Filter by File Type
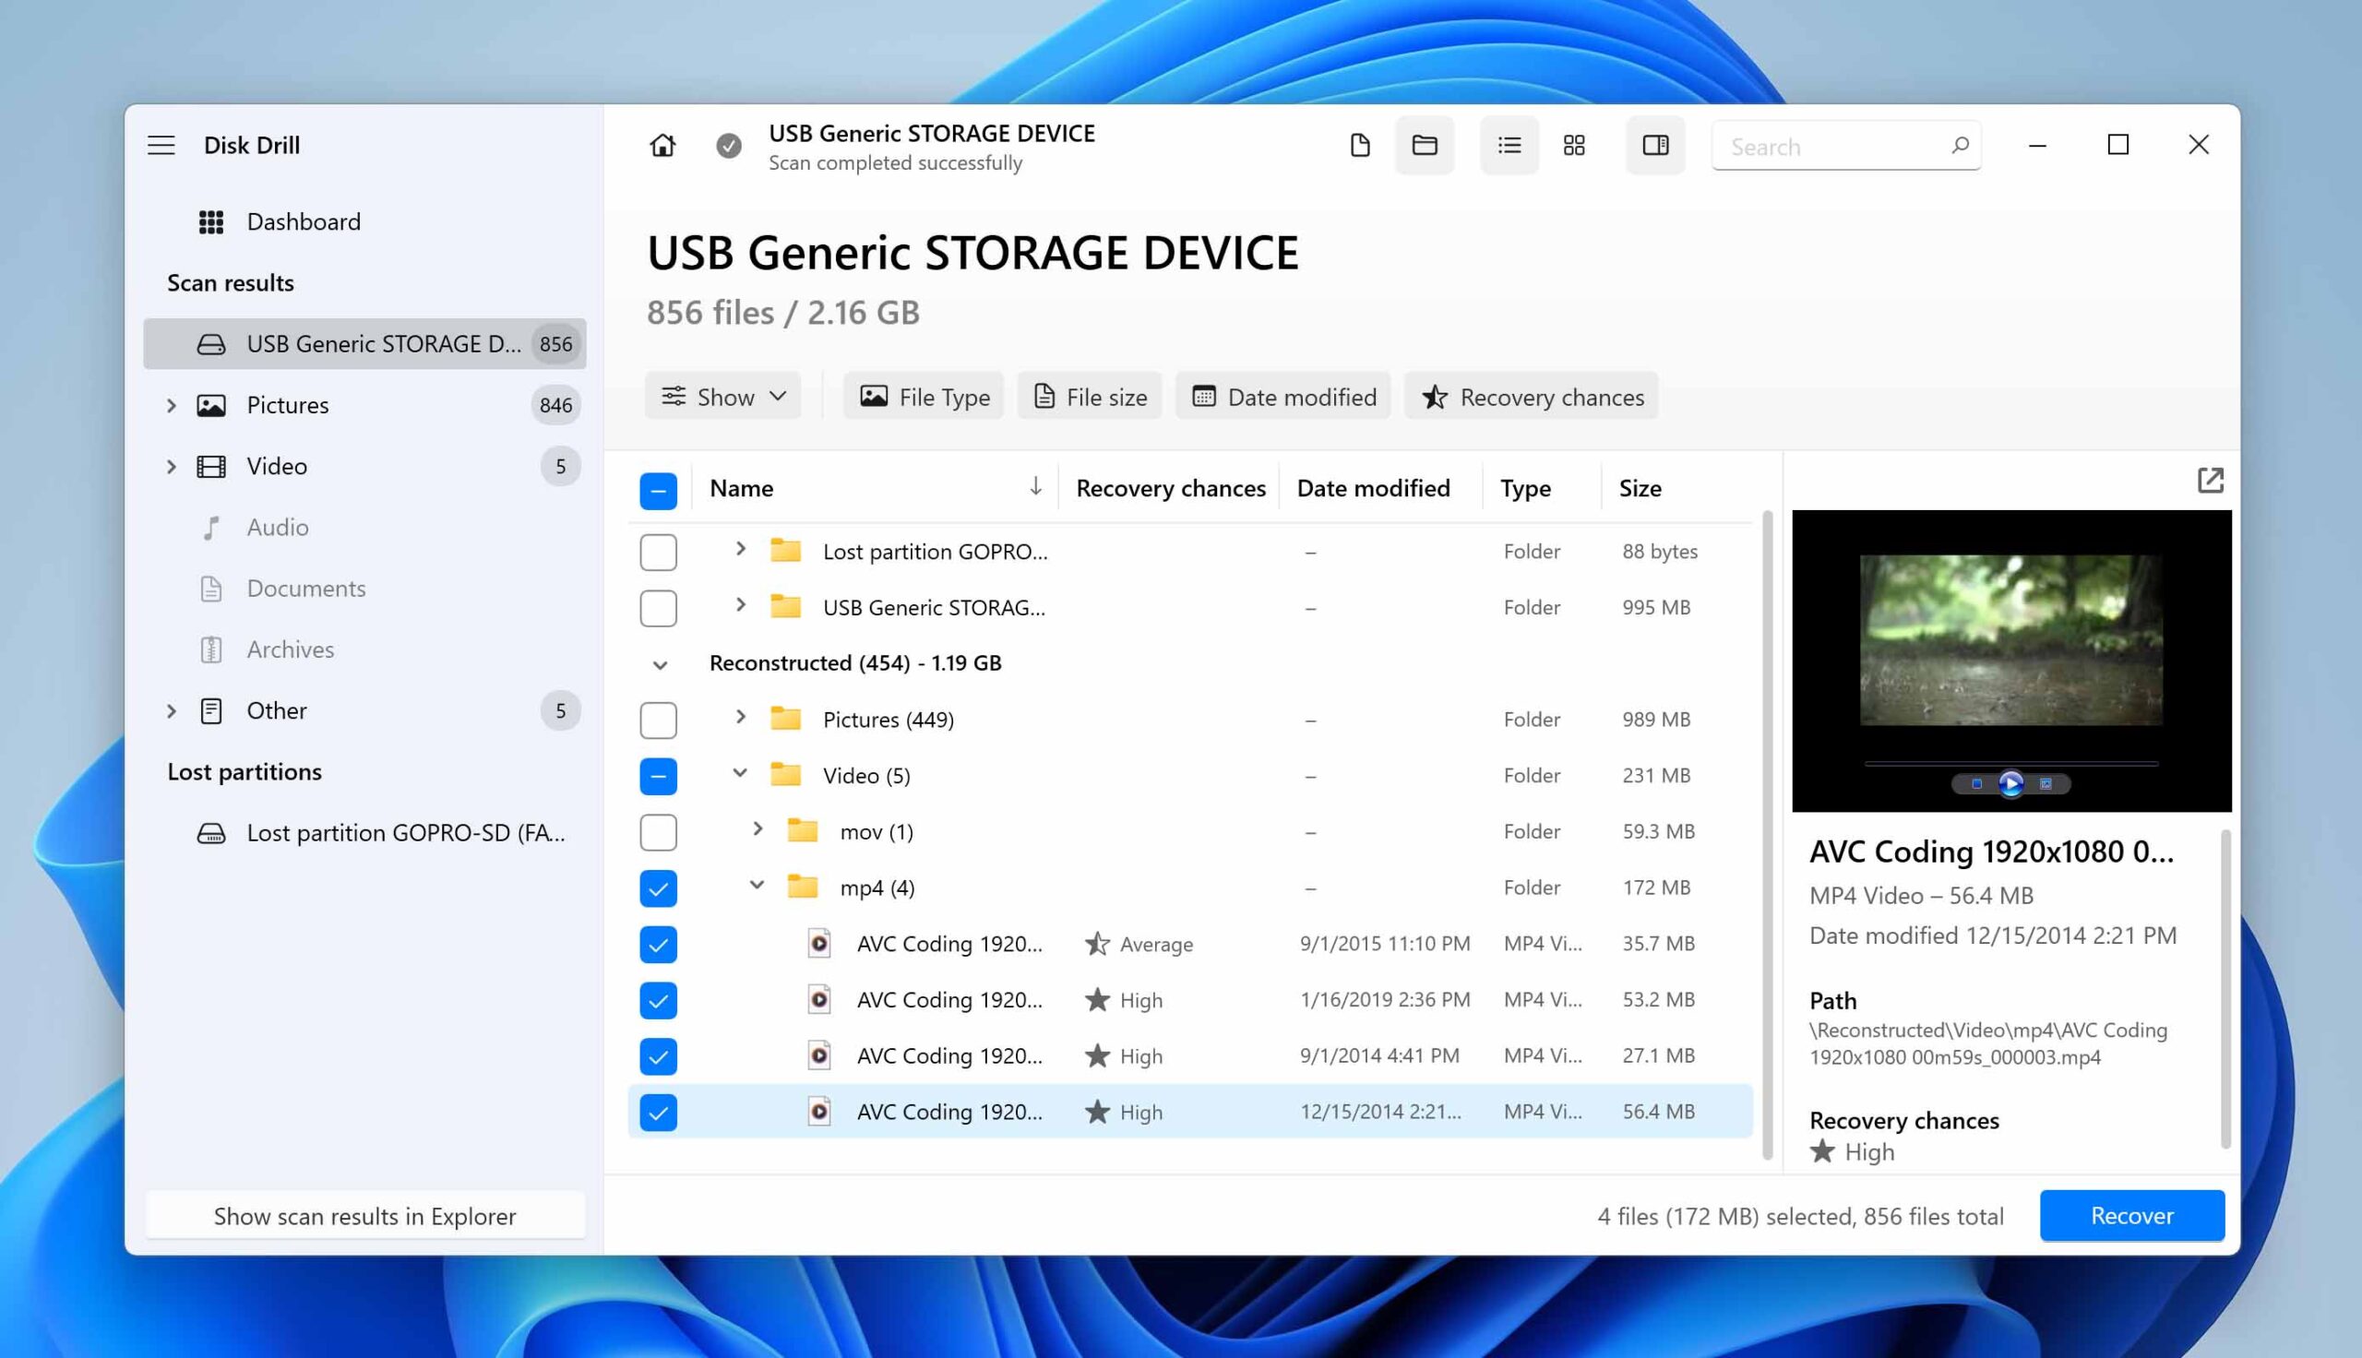 [x=924, y=397]
